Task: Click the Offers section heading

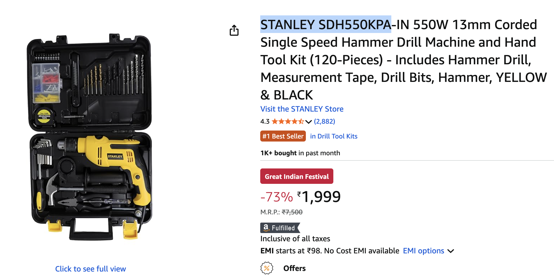Action: pyautogui.click(x=294, y=268)
